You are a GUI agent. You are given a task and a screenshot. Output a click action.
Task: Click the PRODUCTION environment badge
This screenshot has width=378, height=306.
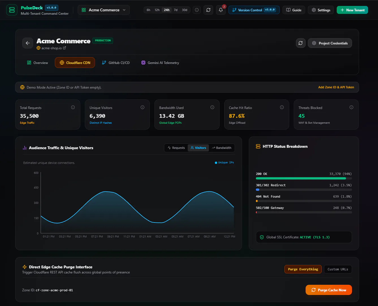[x=103, y=40]
